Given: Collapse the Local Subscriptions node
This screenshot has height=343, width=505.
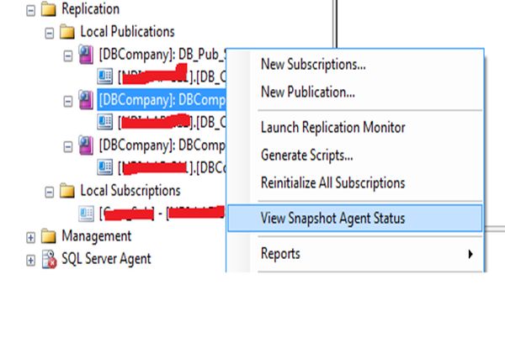Looking at the screenshot, I should point(50,193).
